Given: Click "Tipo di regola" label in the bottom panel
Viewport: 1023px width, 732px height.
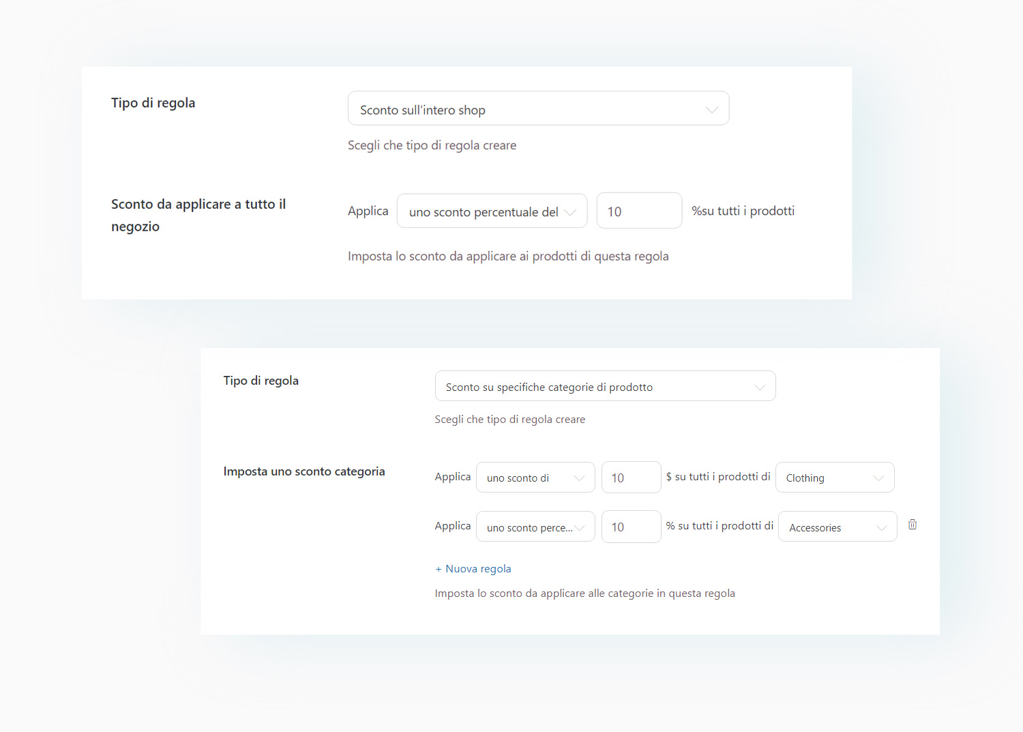Looking at the screenshot, I should [261, 381].
